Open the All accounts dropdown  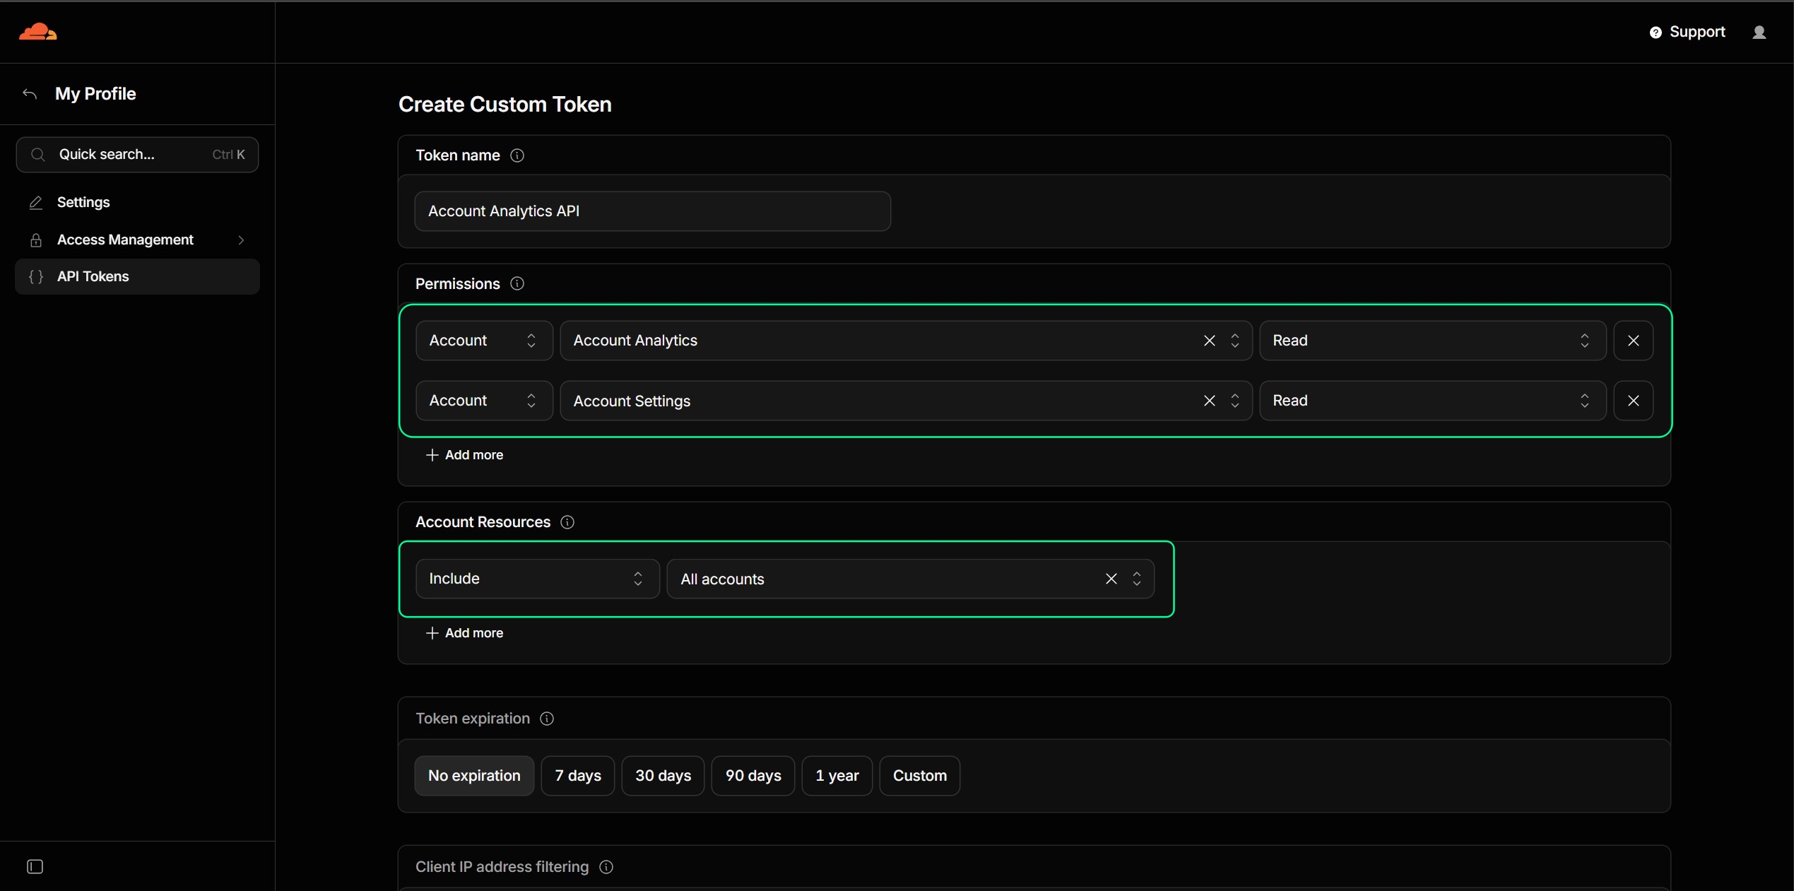(x=910, y=579)
